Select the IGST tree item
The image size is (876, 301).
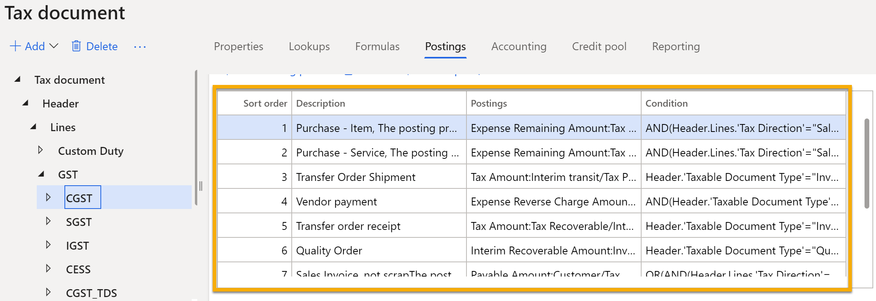tap(77, 246)
